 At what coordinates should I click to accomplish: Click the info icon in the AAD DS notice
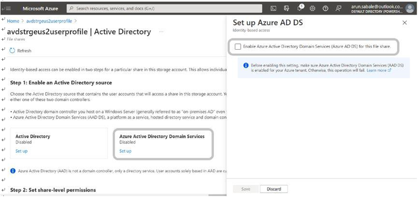click(x=246, y=65)
